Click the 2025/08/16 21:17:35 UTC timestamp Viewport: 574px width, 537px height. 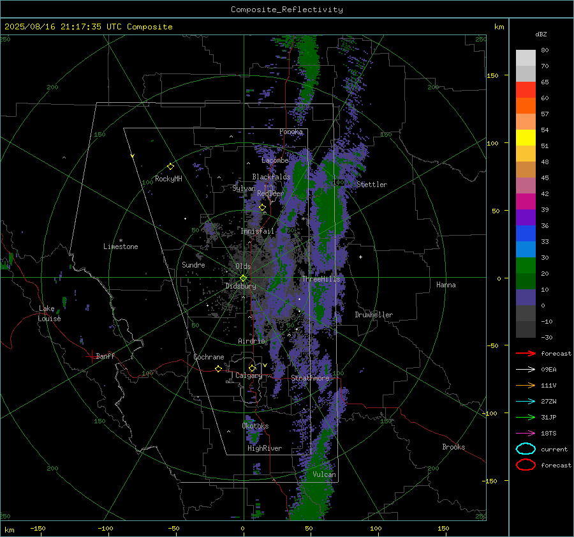point(63,27)
